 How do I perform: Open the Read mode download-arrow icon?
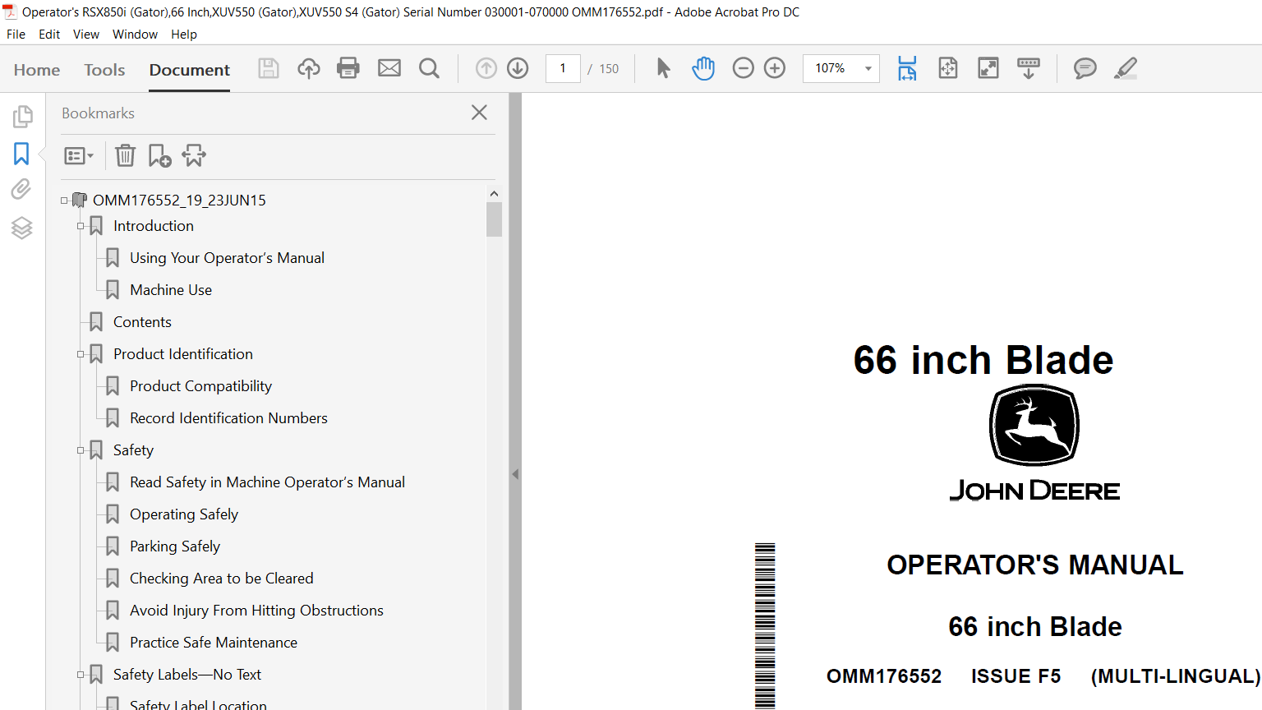coord(1029,68)
